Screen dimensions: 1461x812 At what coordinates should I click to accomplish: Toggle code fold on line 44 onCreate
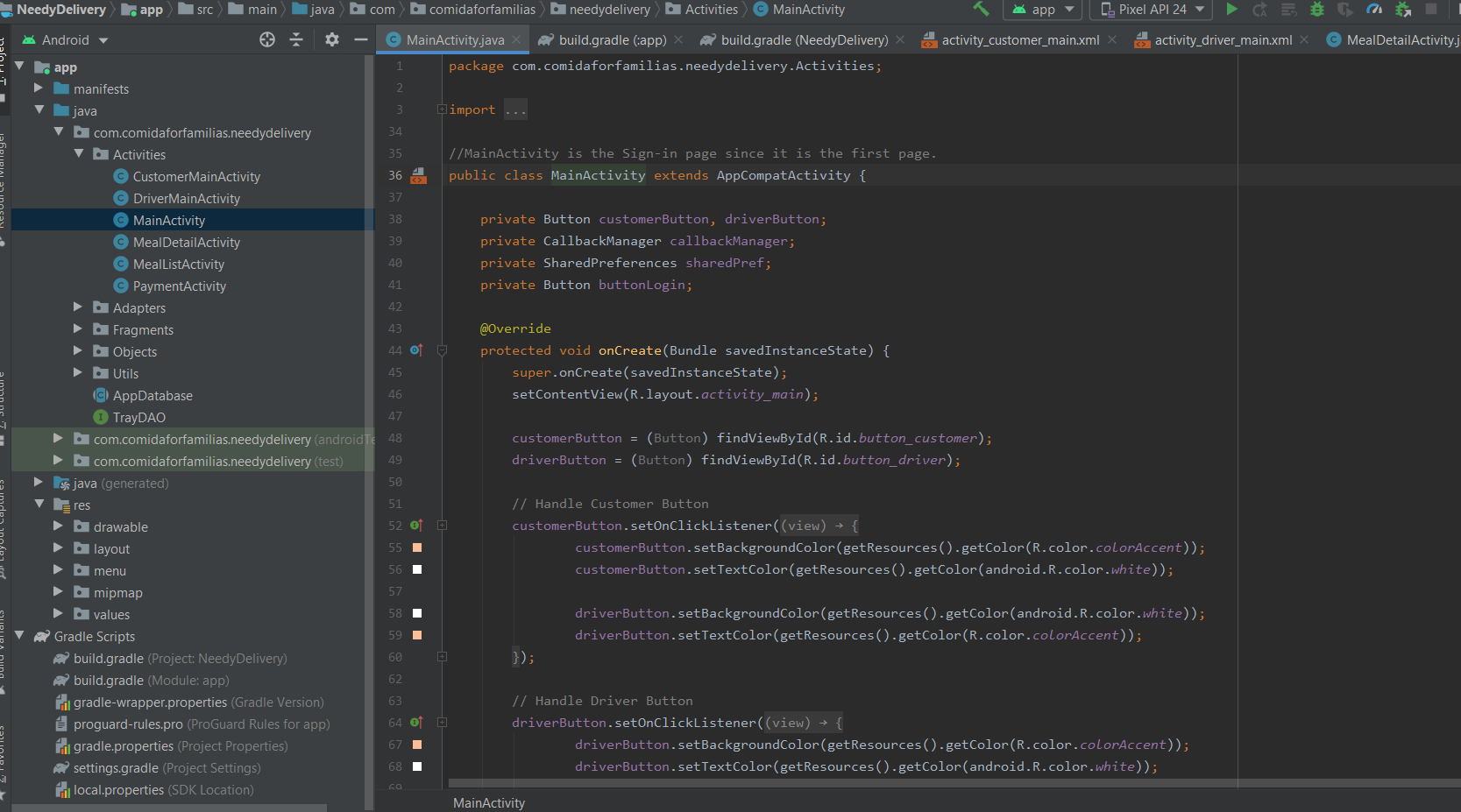tap(443, 350)
